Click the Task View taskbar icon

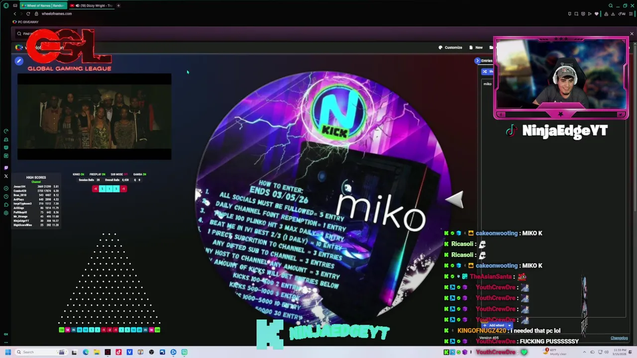(74, 352)
